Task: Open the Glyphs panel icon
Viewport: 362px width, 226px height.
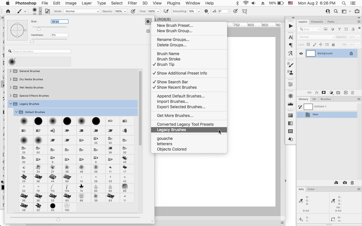Action: coord(291,53)
